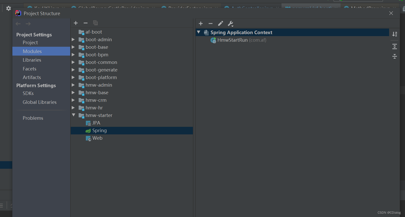The image size is (405, 217).
Task: Click af-boot module folder icon
Action: tap(81, 32)
